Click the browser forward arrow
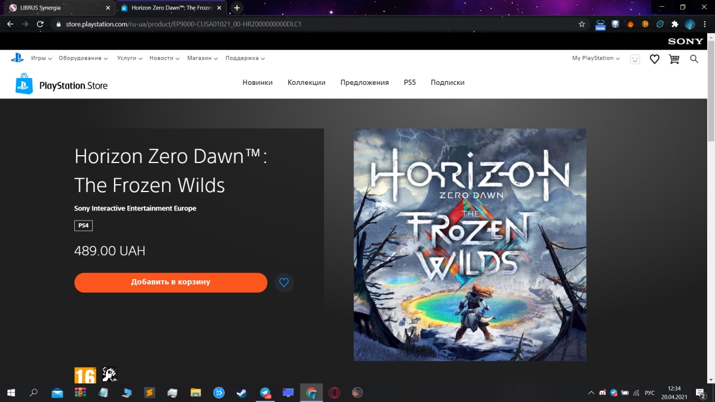 (25, 24)
